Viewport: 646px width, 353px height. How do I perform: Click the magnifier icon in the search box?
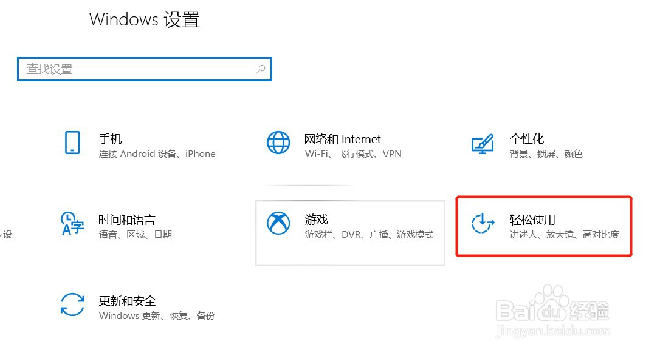(x=260, y=69)
